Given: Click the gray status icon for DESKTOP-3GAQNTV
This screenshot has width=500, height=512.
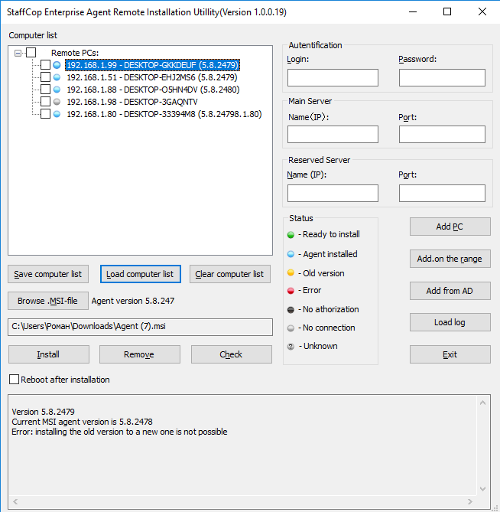Looking at the screenshot, I should pyautogui.click(x=57, y=102).
